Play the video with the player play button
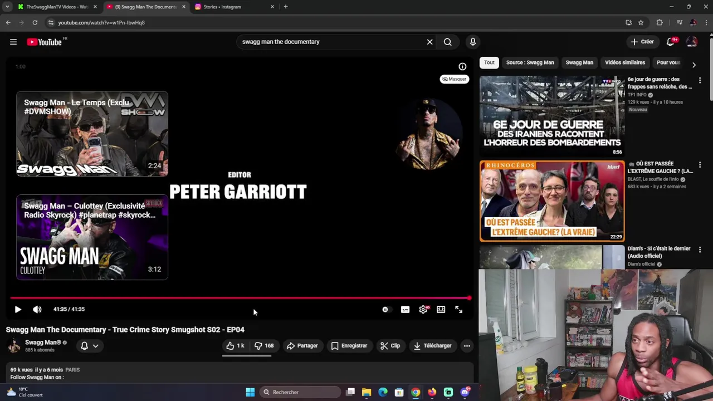 pos(18,309)
